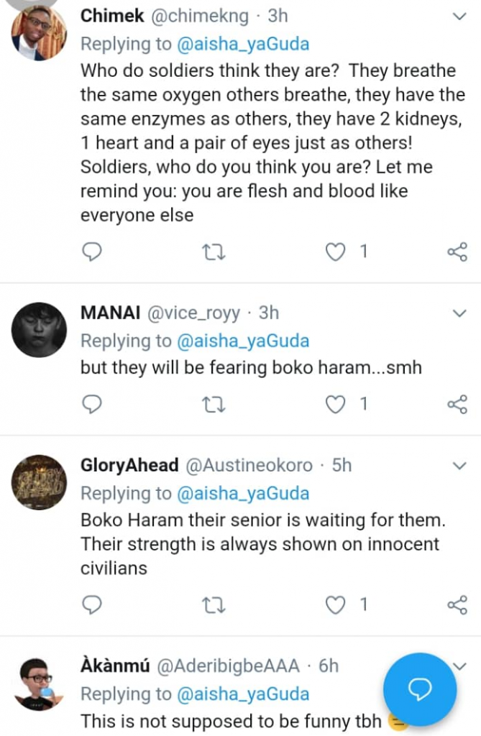
Task: Reply to Chimek's tweet
Action: (x=92, y=252)
